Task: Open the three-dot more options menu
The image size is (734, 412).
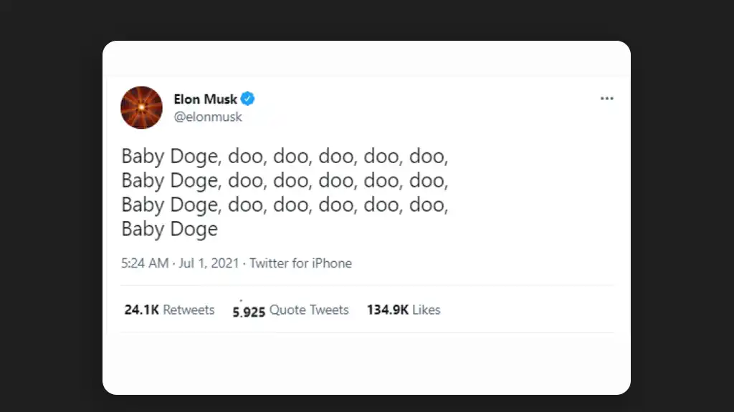Action: click(606, 99)
